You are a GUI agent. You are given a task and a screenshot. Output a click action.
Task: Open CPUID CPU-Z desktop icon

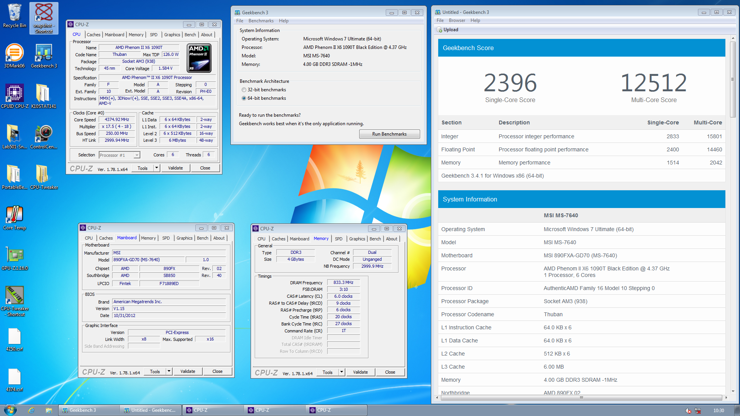coord(14,96)
